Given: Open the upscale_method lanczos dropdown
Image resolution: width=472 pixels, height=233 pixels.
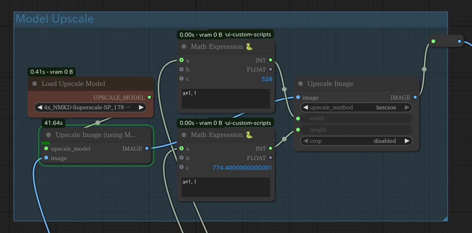Looking at the screenshot, I should [x=356, y=107].
